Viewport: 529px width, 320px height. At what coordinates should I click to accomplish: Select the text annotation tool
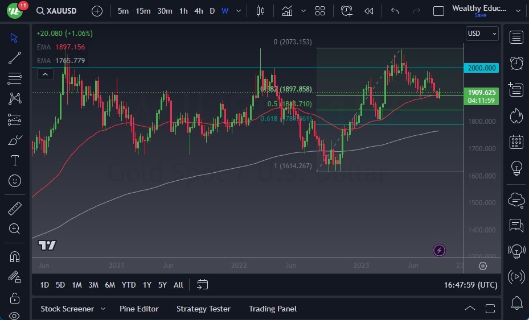click(15, 160)
